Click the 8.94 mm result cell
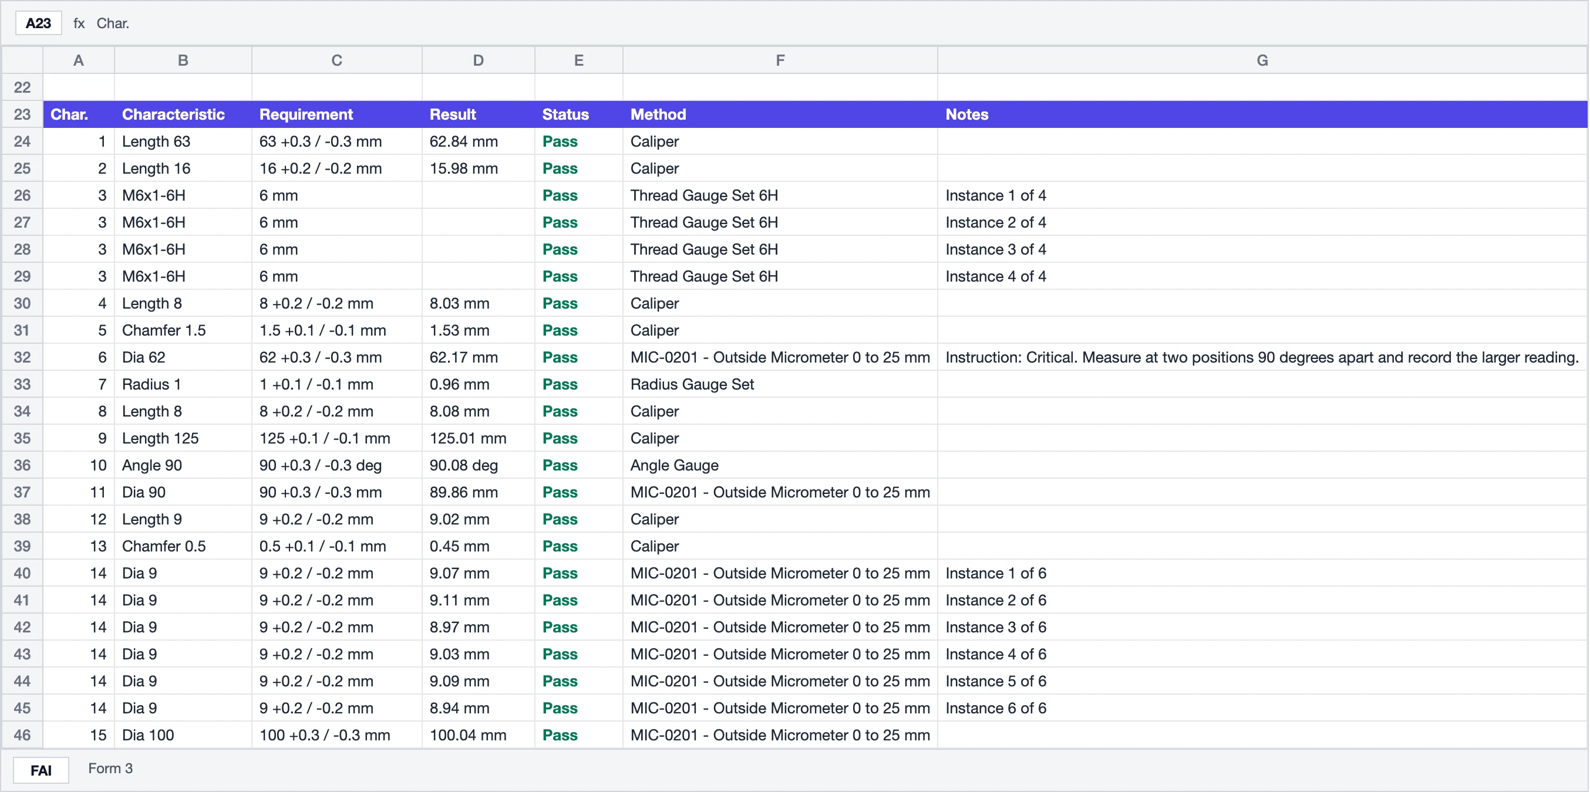1590x792 pixels. click(x=478, y=708)
